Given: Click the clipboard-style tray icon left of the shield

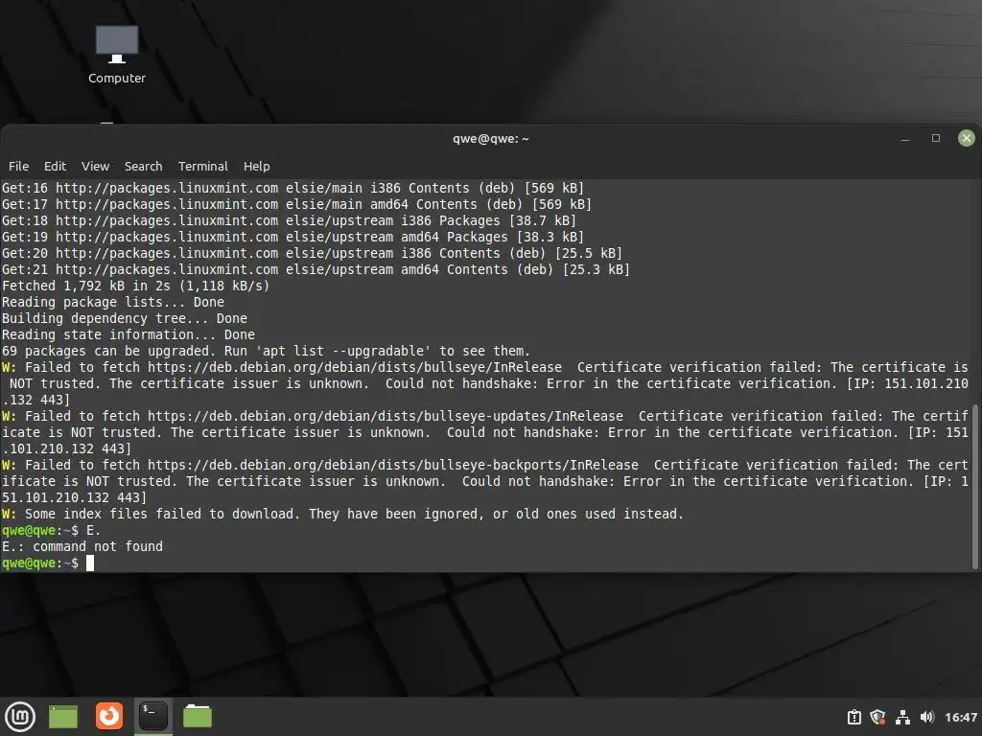Looking at the screenshot, I should click(x=854, y=717).
